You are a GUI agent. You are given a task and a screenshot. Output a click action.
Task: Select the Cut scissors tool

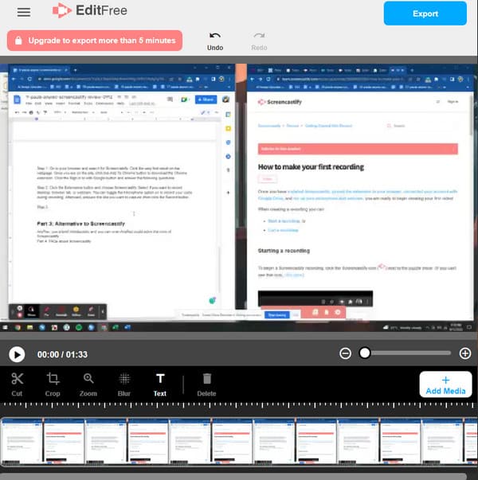tap(17, 384)
